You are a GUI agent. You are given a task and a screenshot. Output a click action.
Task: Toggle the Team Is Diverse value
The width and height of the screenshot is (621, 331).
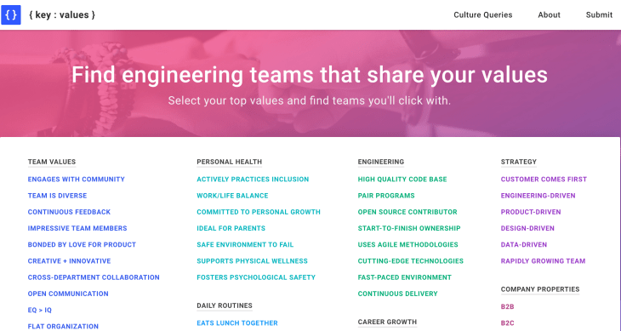tap(57, 196)
